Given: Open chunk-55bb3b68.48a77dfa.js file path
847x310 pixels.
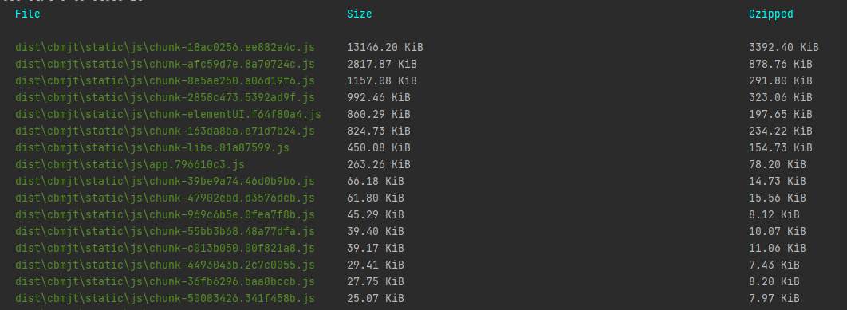Looking at the screenshot, I should click(x=165, y=232).
